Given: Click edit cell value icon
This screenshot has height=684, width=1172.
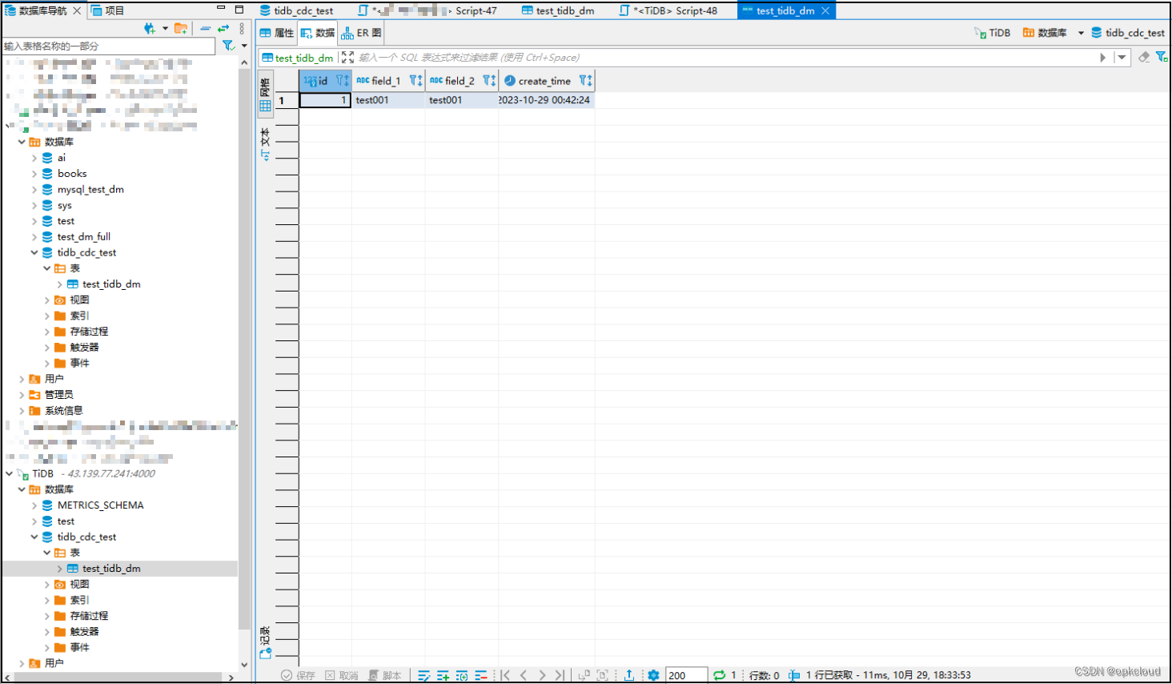Looking at the screenshot, I should pos(424,675).
